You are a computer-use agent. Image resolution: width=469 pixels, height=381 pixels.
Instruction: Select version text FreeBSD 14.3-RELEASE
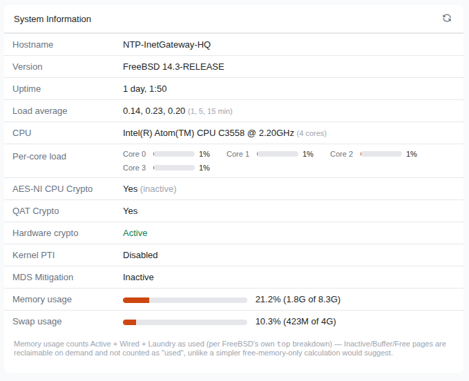pyautogui.click(x=173, y=67)
